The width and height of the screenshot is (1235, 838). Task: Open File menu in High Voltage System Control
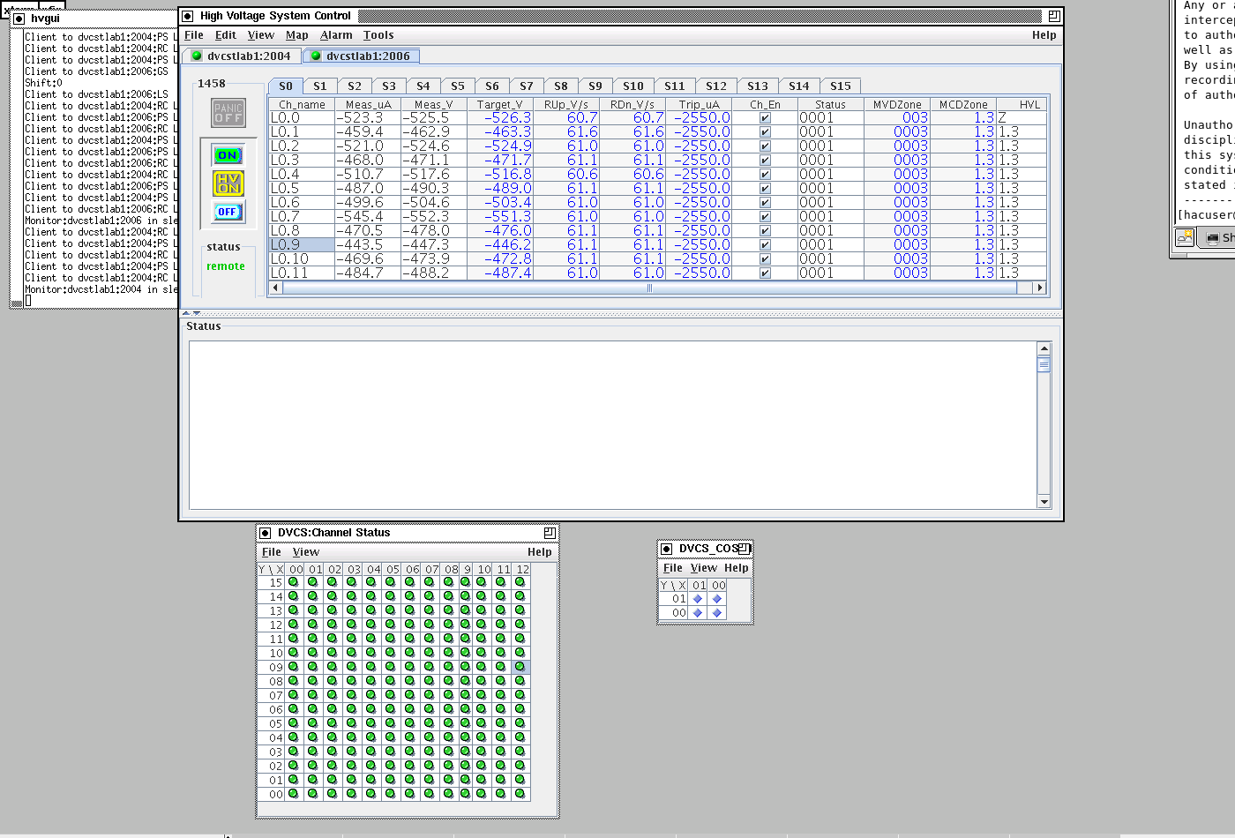point(194,35)
